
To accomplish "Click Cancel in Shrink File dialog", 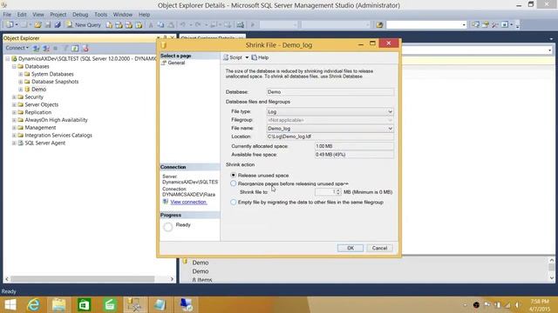I will [380, 248].
